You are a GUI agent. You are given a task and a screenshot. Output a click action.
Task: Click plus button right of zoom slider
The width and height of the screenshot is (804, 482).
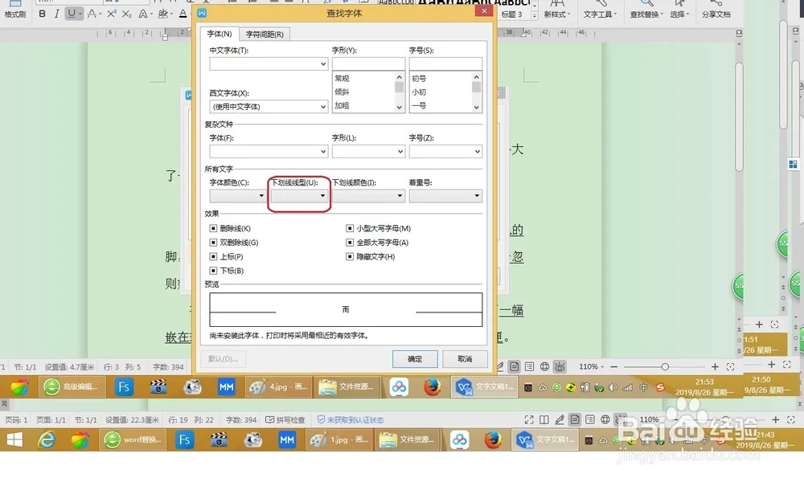coord(715,367)
